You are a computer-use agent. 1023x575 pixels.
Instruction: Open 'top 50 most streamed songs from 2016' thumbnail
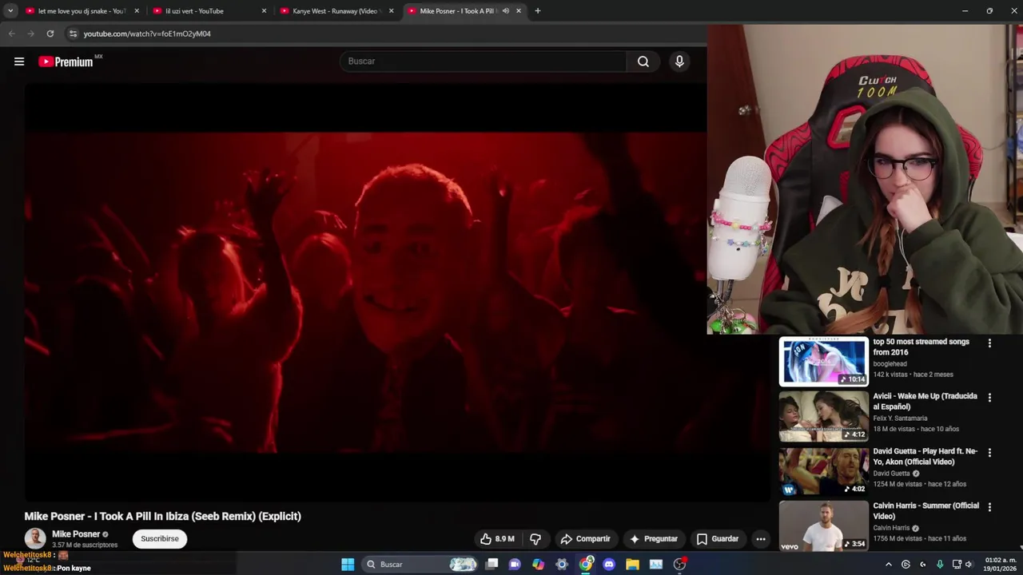tap(824, 362)
